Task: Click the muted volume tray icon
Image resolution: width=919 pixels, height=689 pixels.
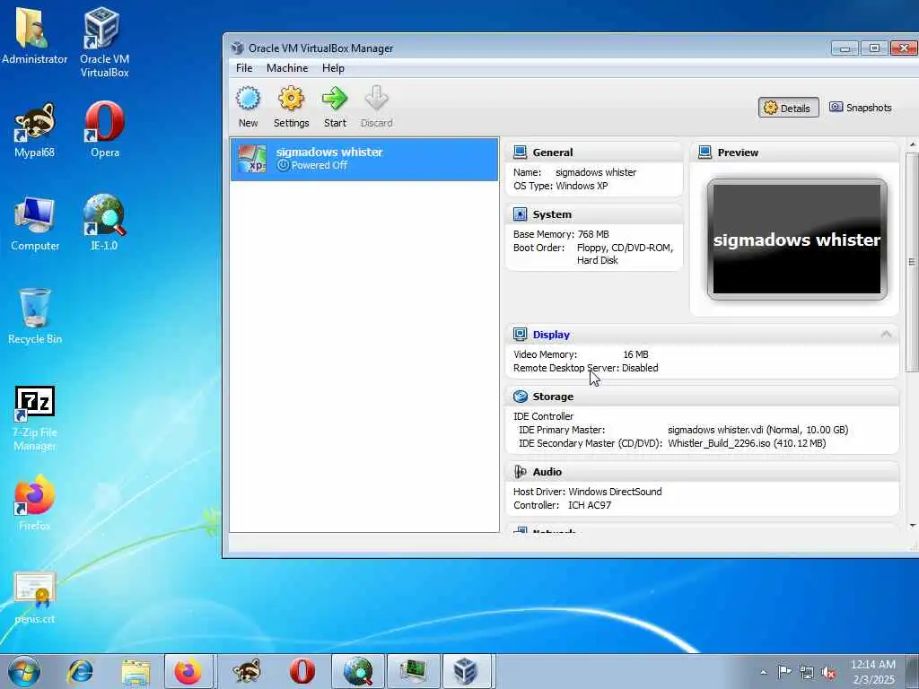Action: [828, 673]
